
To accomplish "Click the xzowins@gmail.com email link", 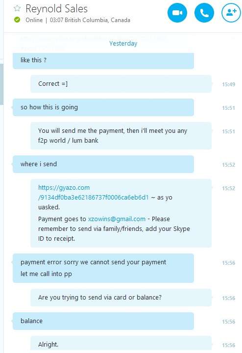I will (117, 219).
